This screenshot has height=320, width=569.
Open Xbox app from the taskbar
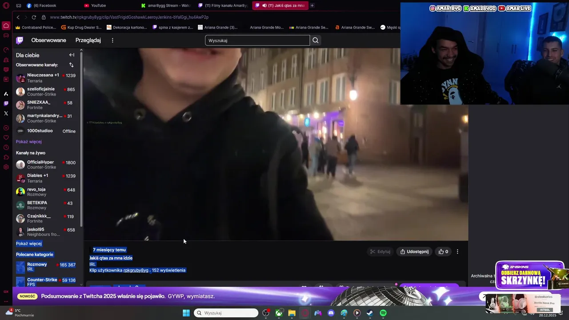[x=279, y=313]
